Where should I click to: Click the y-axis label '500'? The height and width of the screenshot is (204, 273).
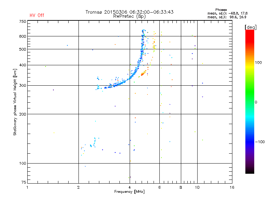click(x=23, y=49)
